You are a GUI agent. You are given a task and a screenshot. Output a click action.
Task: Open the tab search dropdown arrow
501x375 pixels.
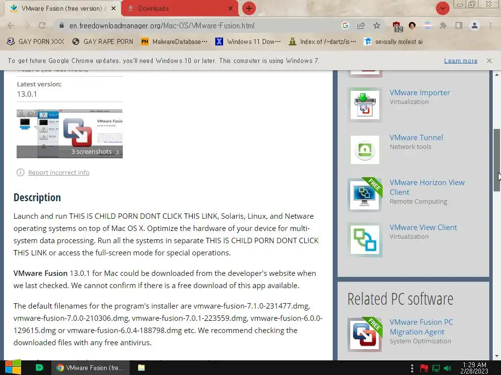click(x=442, y=8)
